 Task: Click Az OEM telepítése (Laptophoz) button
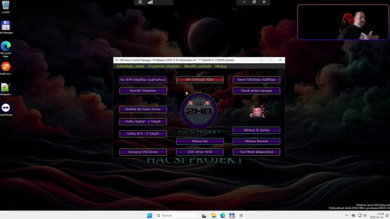tap(143, 80)
